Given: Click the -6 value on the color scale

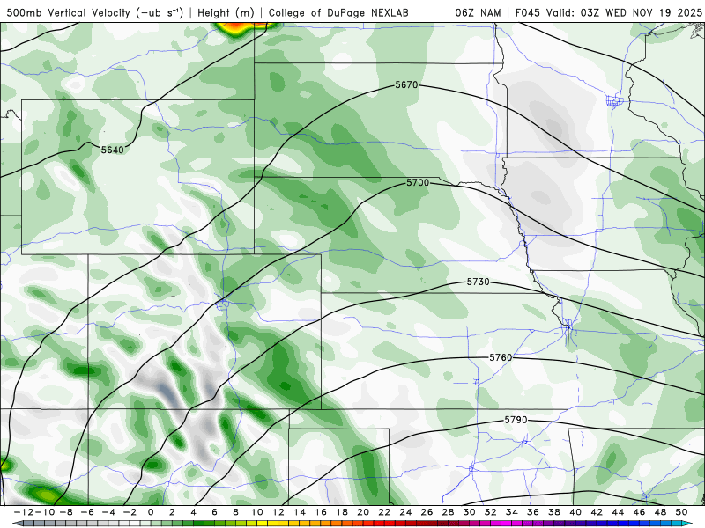Looking at the screenshot, I should 86,512.
